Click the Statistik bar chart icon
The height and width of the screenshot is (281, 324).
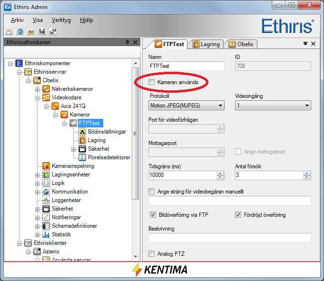point(46,234)
